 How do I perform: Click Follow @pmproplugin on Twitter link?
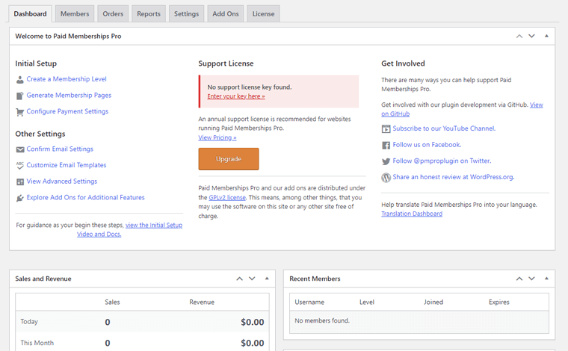click(442, 161)
